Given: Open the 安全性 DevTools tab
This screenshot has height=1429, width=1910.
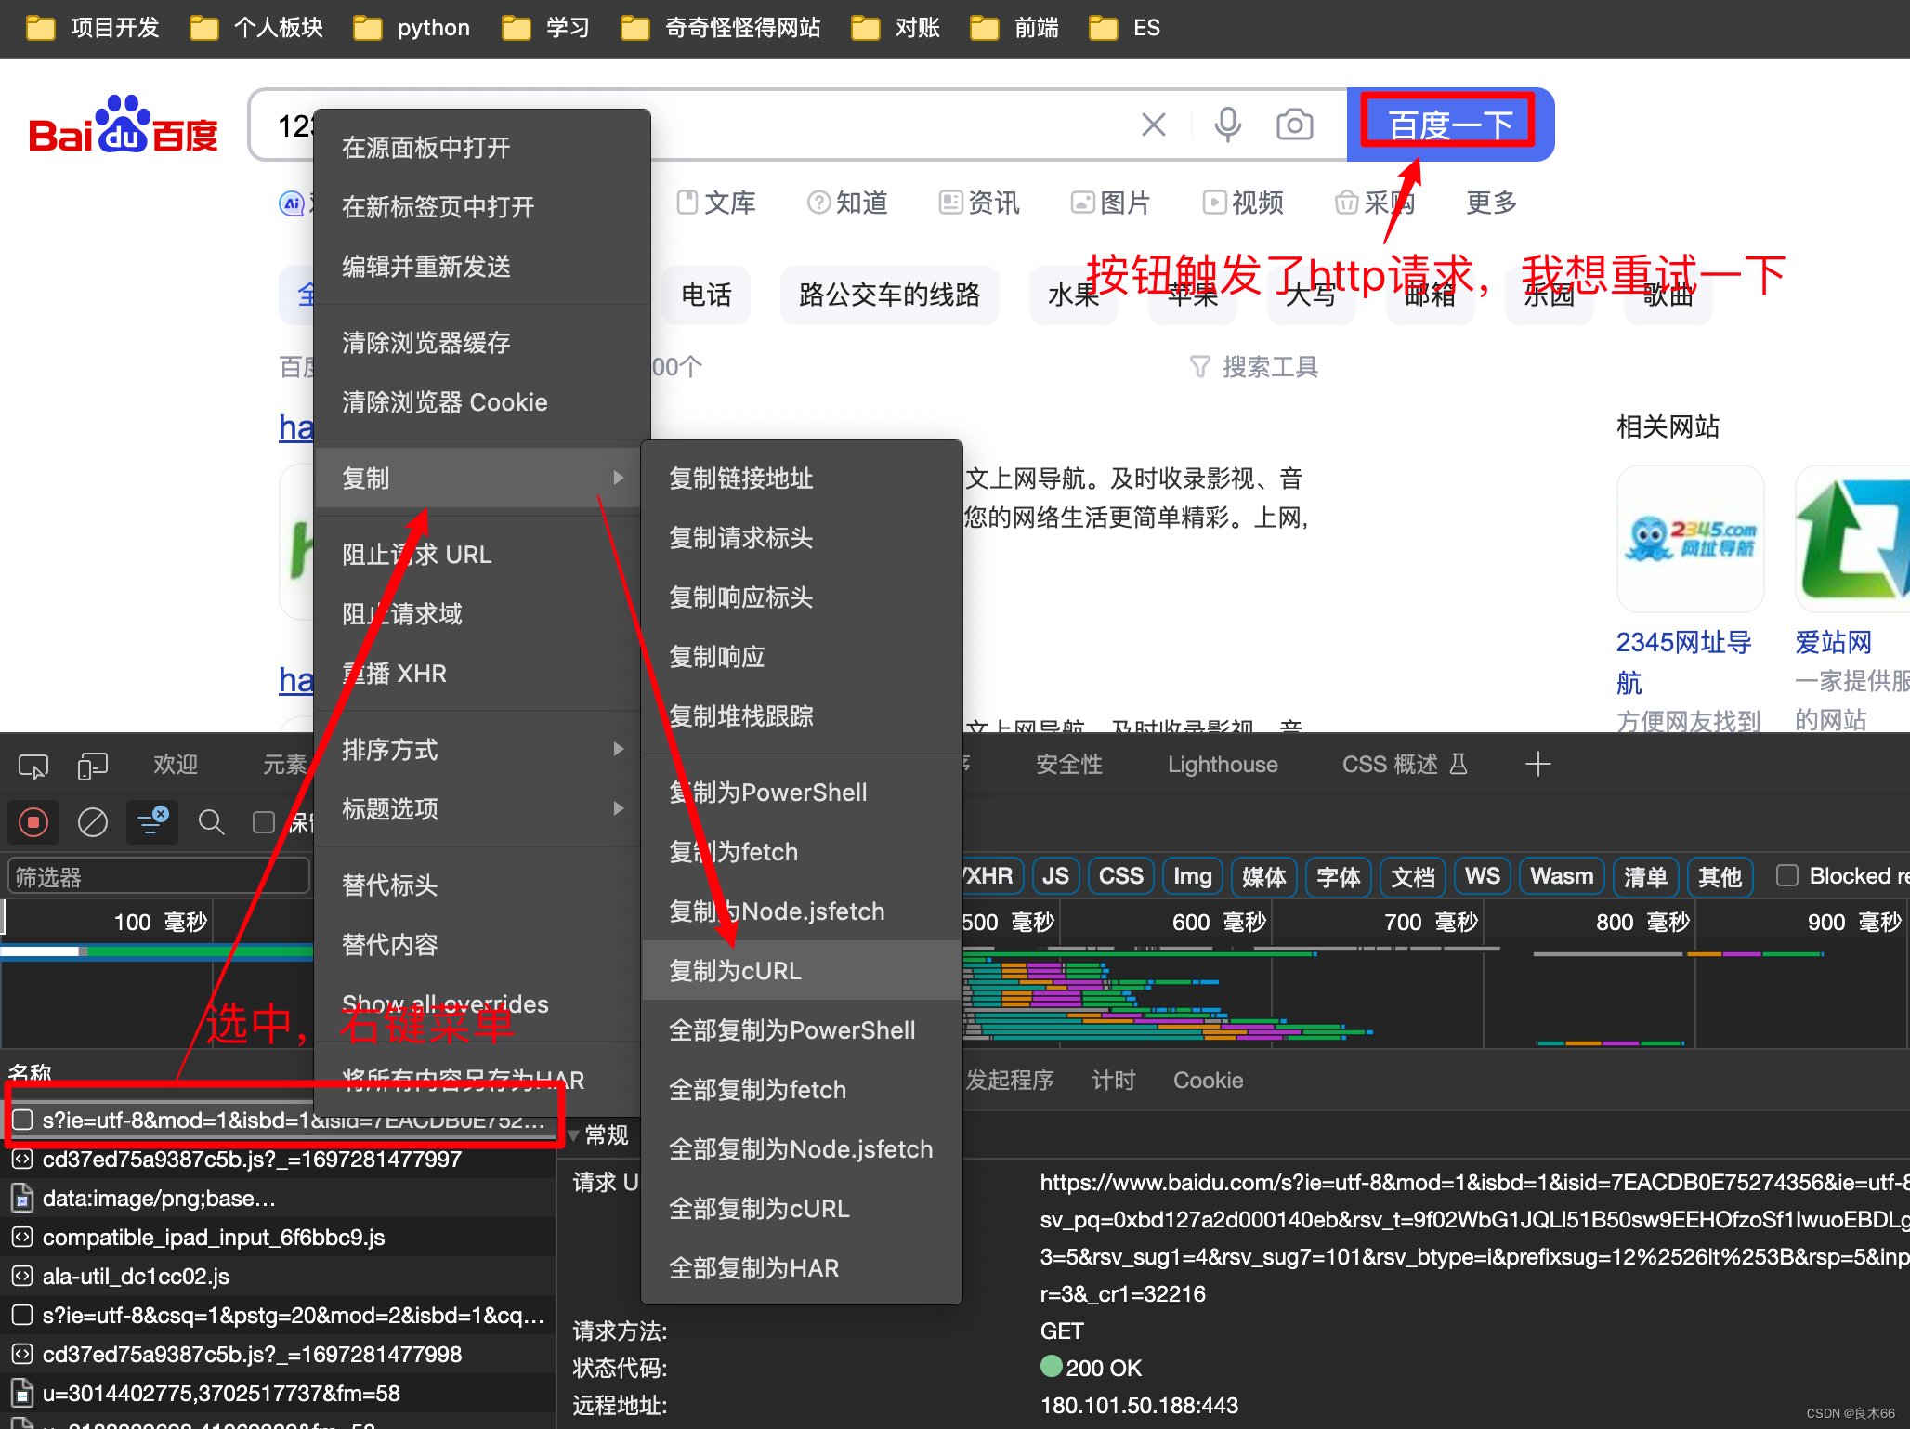Looking at the screenshot, I should pos(1069,765).
